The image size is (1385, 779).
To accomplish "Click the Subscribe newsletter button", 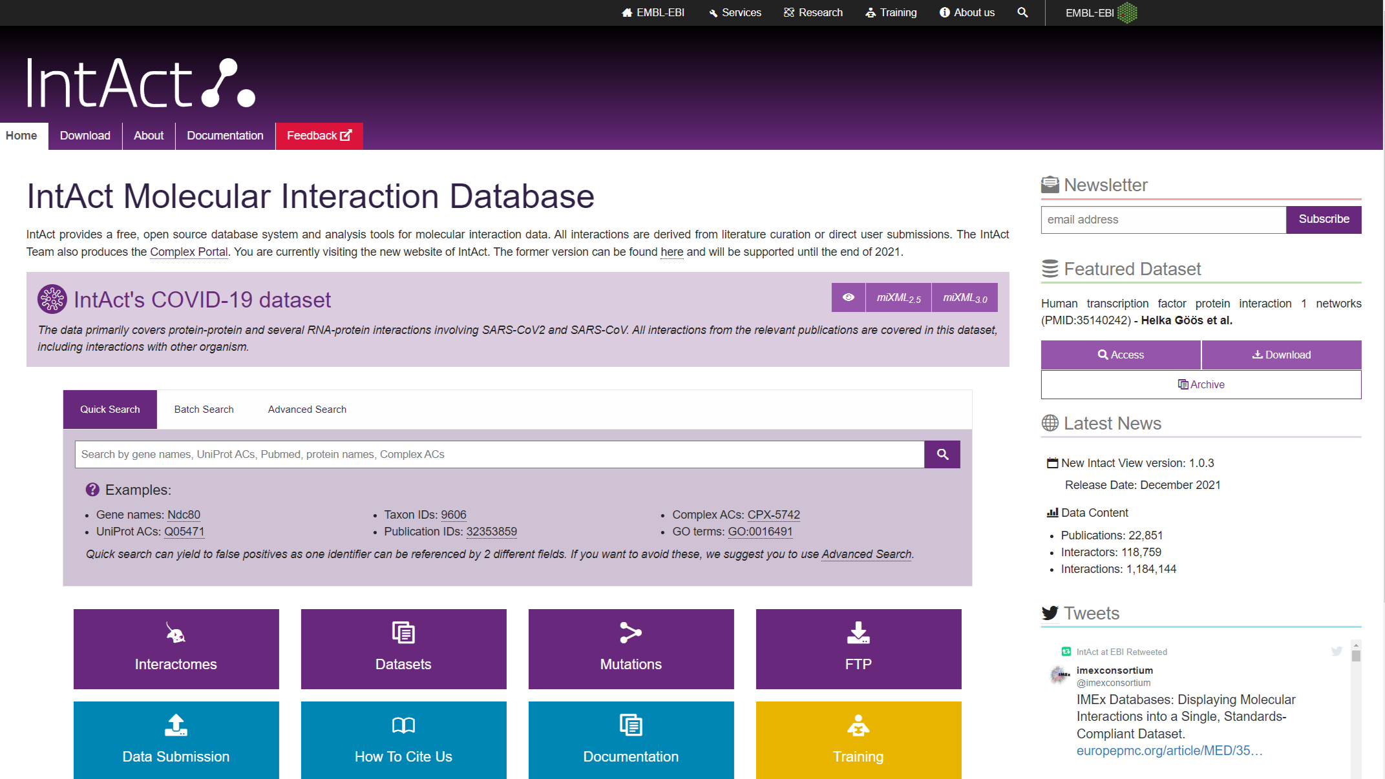I will (1324, 220).
